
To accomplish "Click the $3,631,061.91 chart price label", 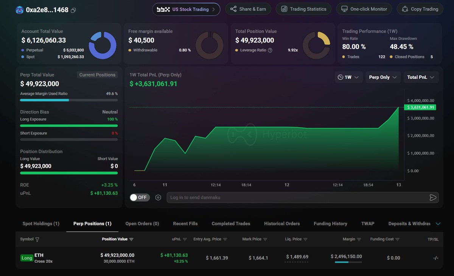I will click(x=420, y=108).
